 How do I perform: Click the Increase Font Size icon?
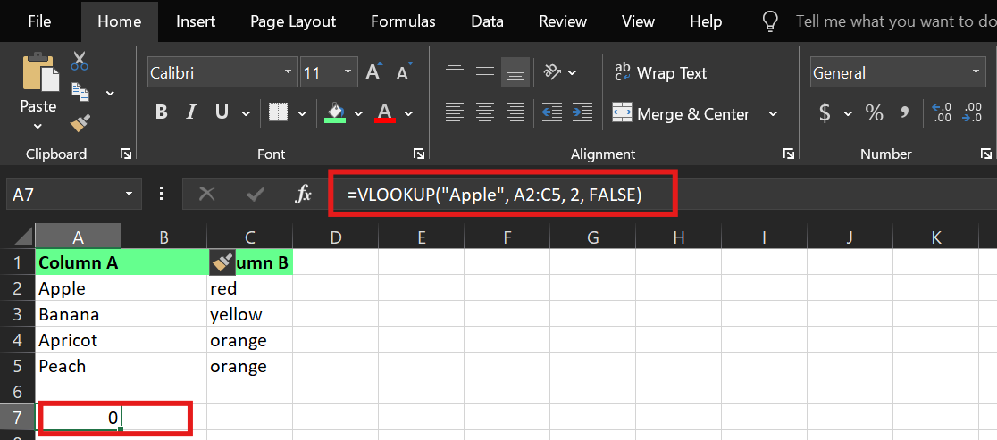click(x=373, y=73)
